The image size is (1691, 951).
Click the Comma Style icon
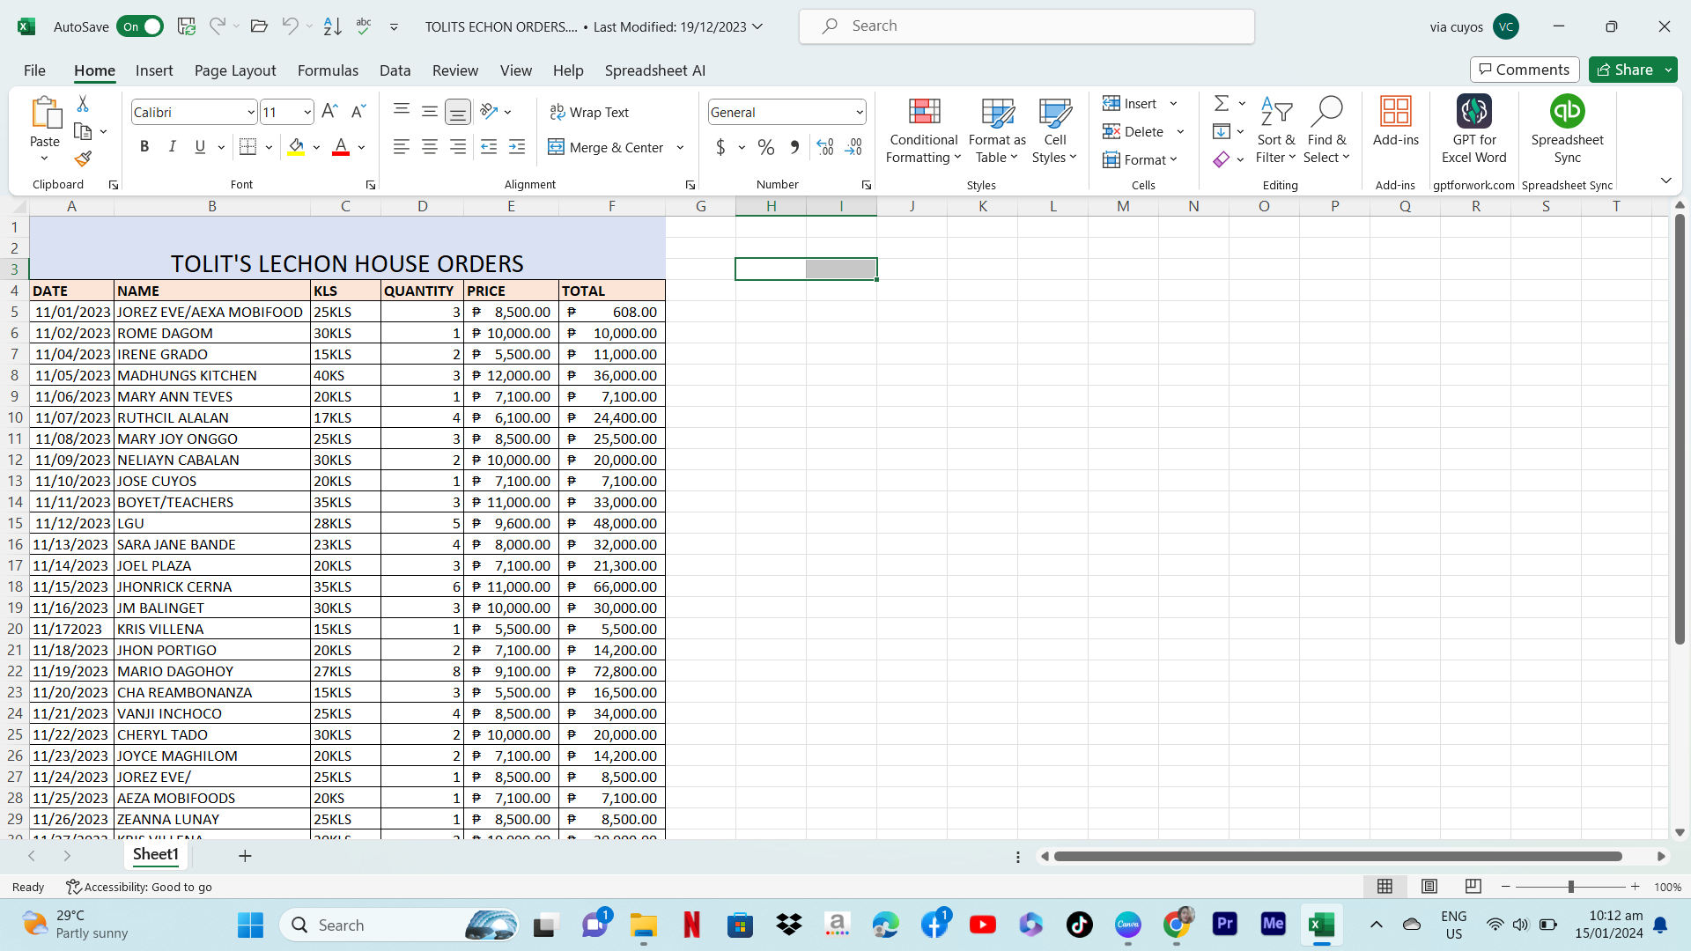pos(794,147)
